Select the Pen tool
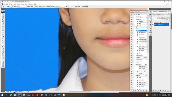Image resolution: width=172 pixels, height=97 pixels. click(x=3, y=43)
